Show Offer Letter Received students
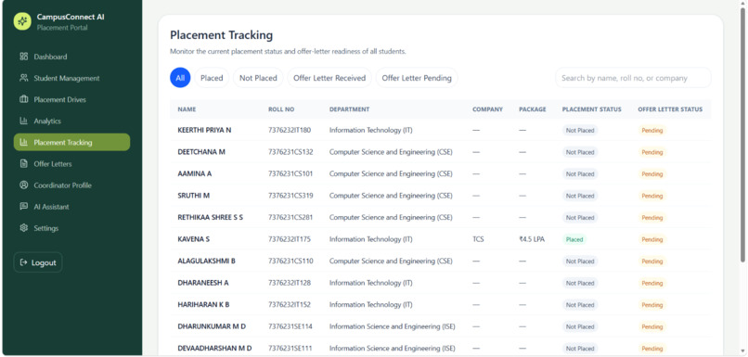The height and width of the screenshot is (357, 748). (x=329, y=78)
